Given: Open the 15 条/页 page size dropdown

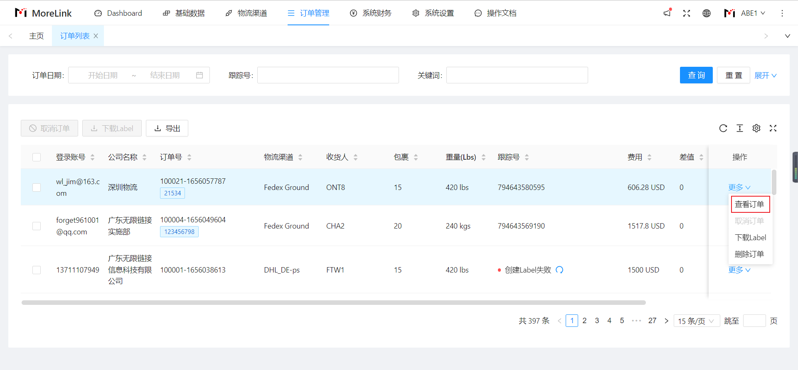Looking at the screenshot, I should point(696,321).
